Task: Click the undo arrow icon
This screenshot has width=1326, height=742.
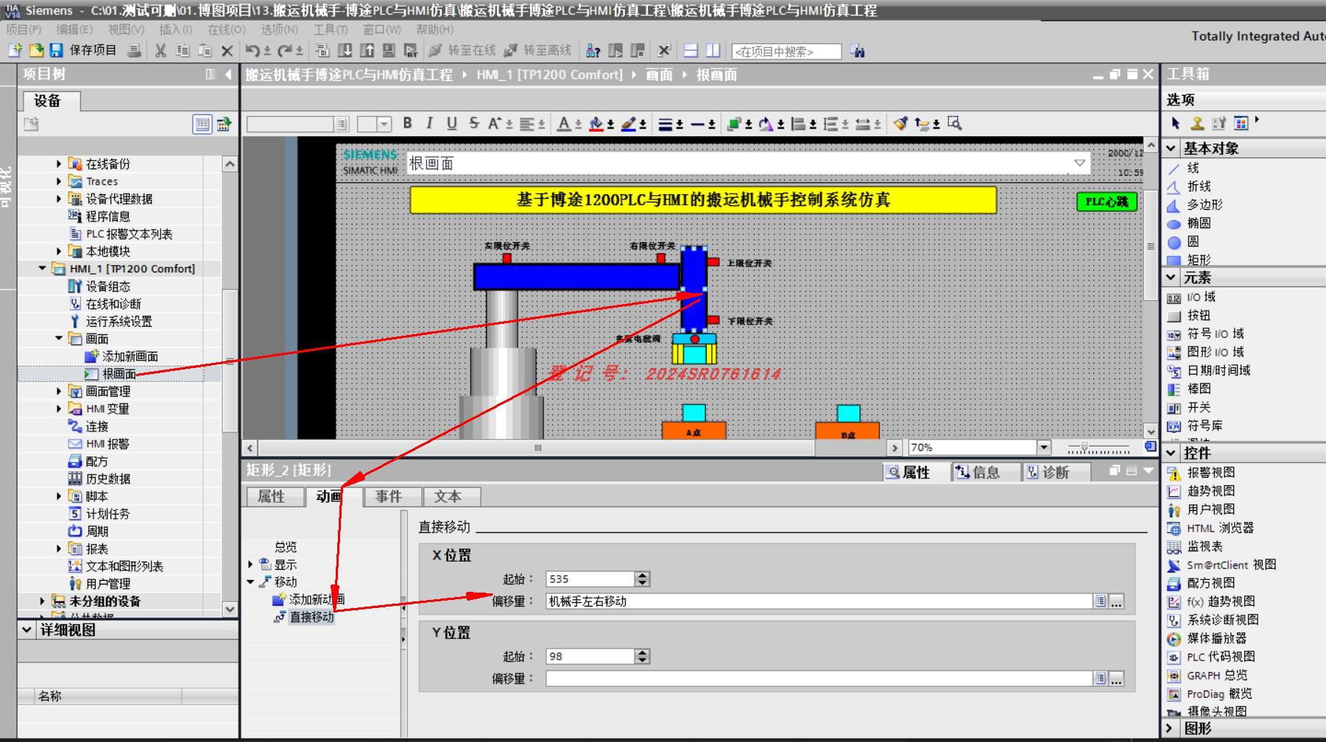Action: coord(253,50)
